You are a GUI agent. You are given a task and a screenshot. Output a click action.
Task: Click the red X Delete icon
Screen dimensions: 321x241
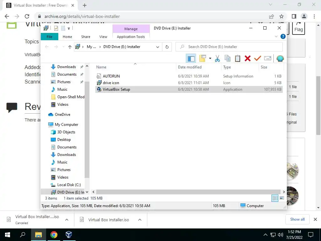point(248,59)
